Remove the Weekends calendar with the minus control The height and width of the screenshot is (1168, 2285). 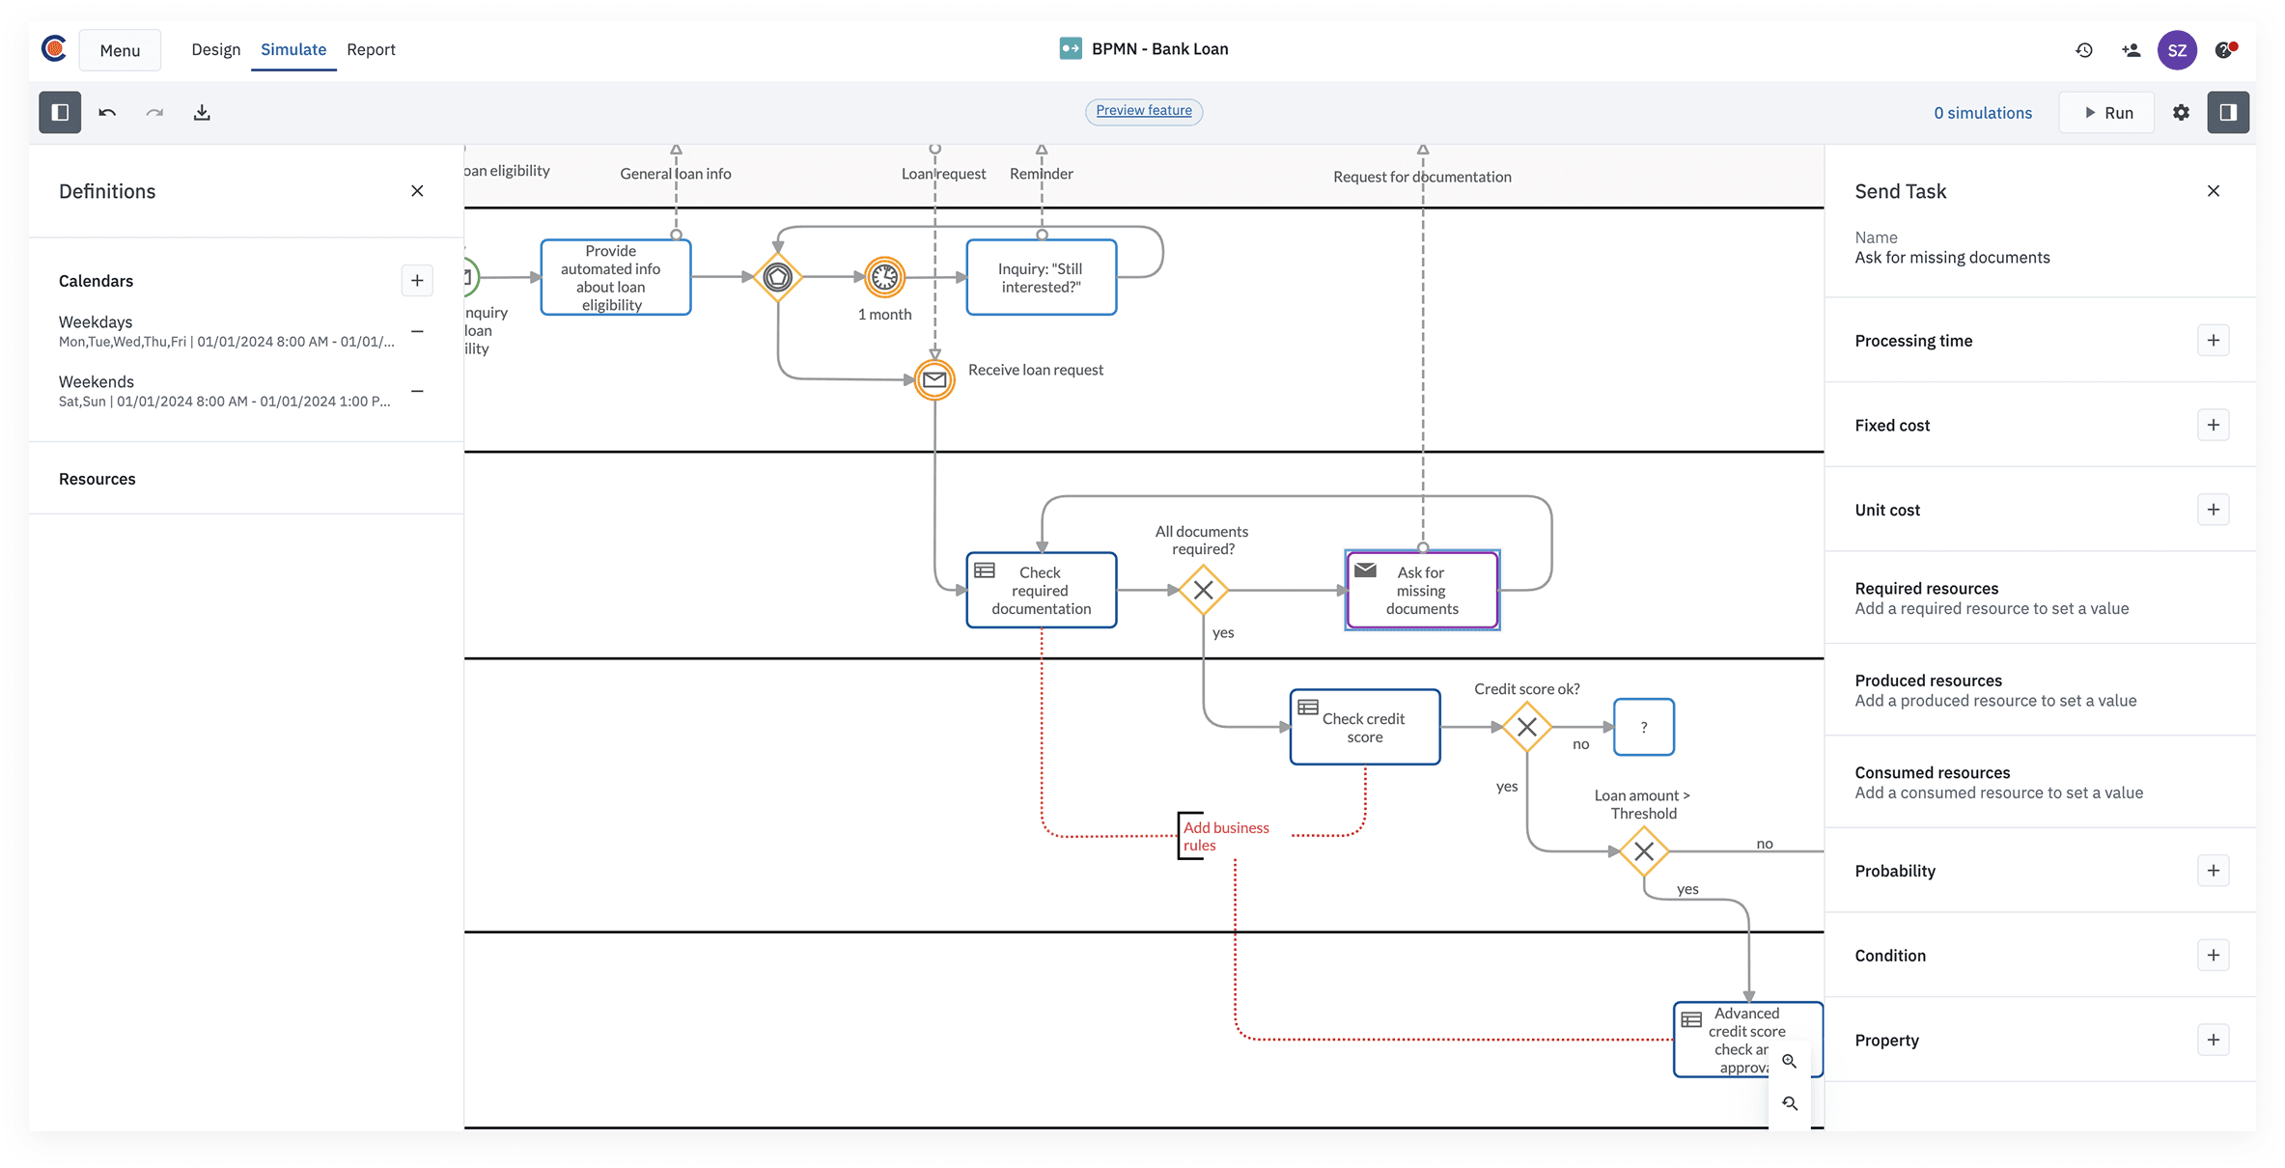pyautogui.click(x=416, y=391)
